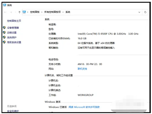152x114 pixels.
Task: Click the shield icon beside 远程设置
Action: coord(4,32)
